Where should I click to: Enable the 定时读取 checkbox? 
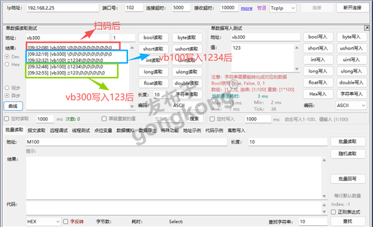[x=7, y=118]
